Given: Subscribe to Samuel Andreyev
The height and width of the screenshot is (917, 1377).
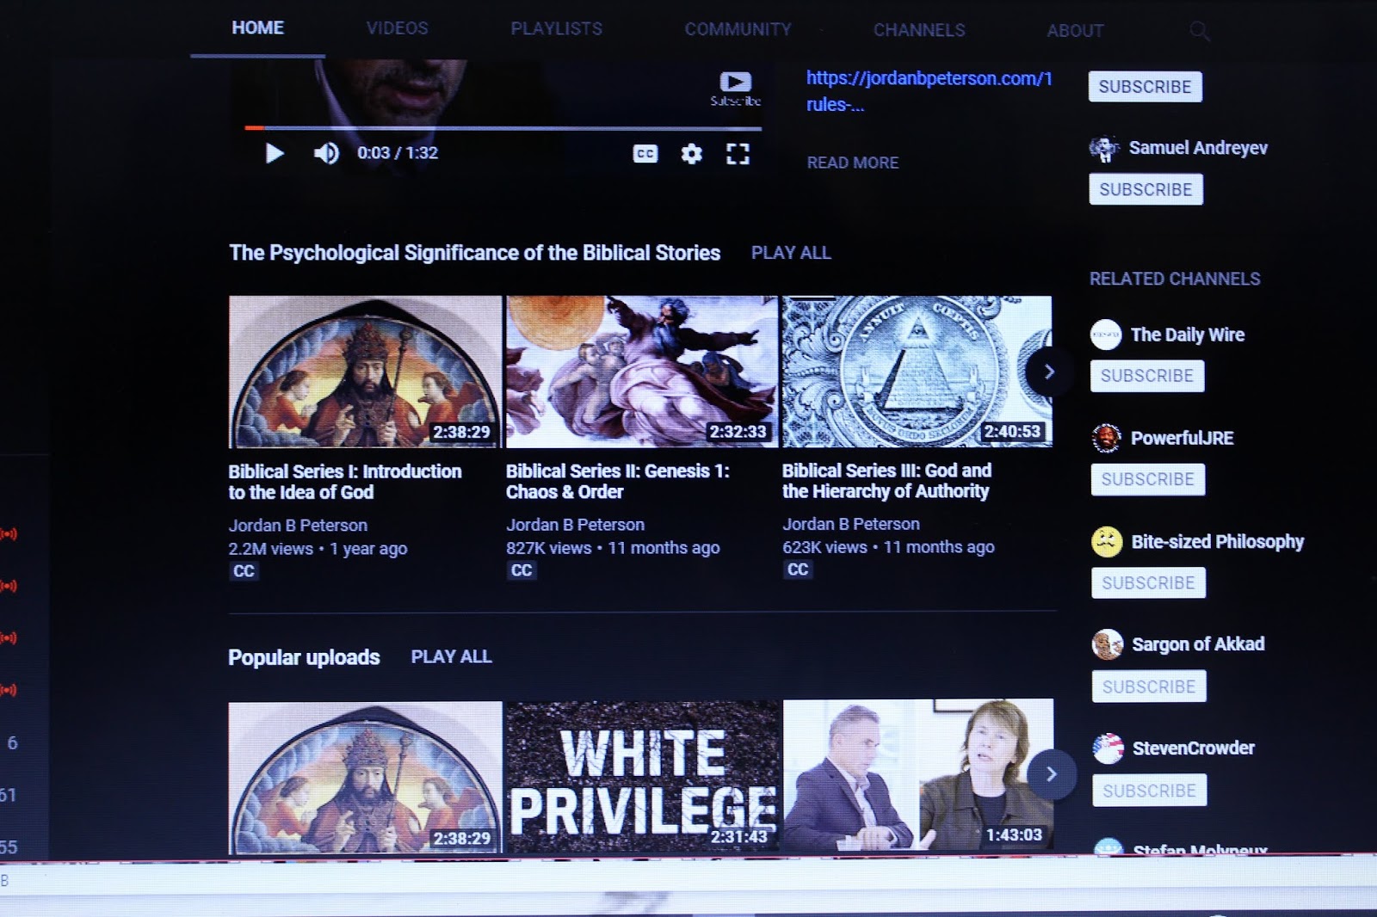Looking at the screenshot, I should pos(1145,189).
